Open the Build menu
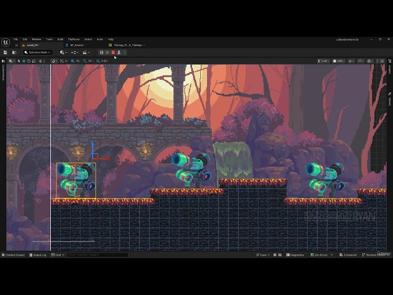Image resolution: width=393 pixels, height=295 pixels. (60, 39)
